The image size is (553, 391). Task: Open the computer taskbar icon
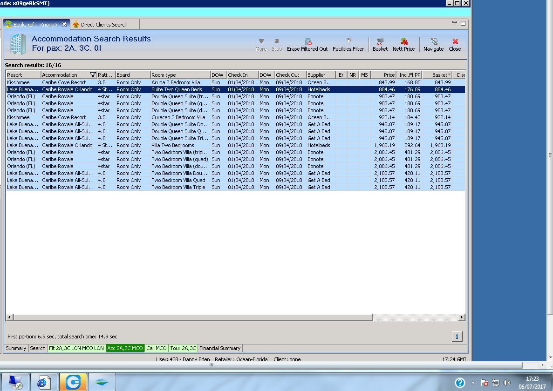(15, 382)
